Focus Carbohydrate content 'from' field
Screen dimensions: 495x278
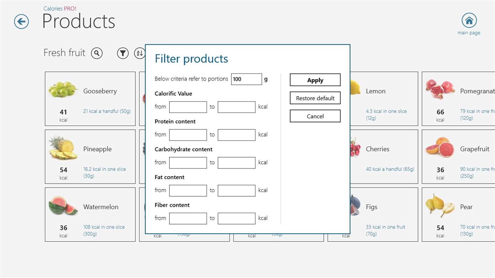(x=188, y=163)
